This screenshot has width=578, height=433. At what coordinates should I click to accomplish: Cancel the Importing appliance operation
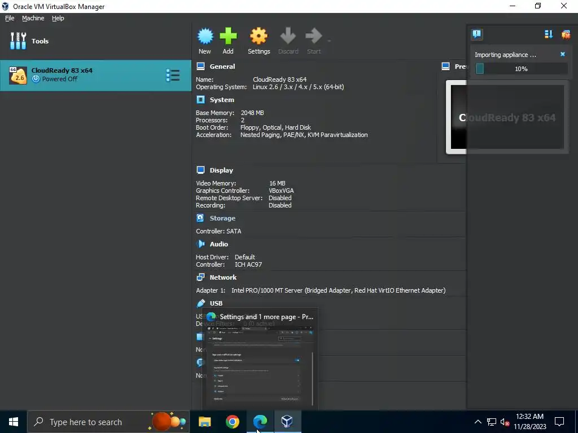point(563,54)
